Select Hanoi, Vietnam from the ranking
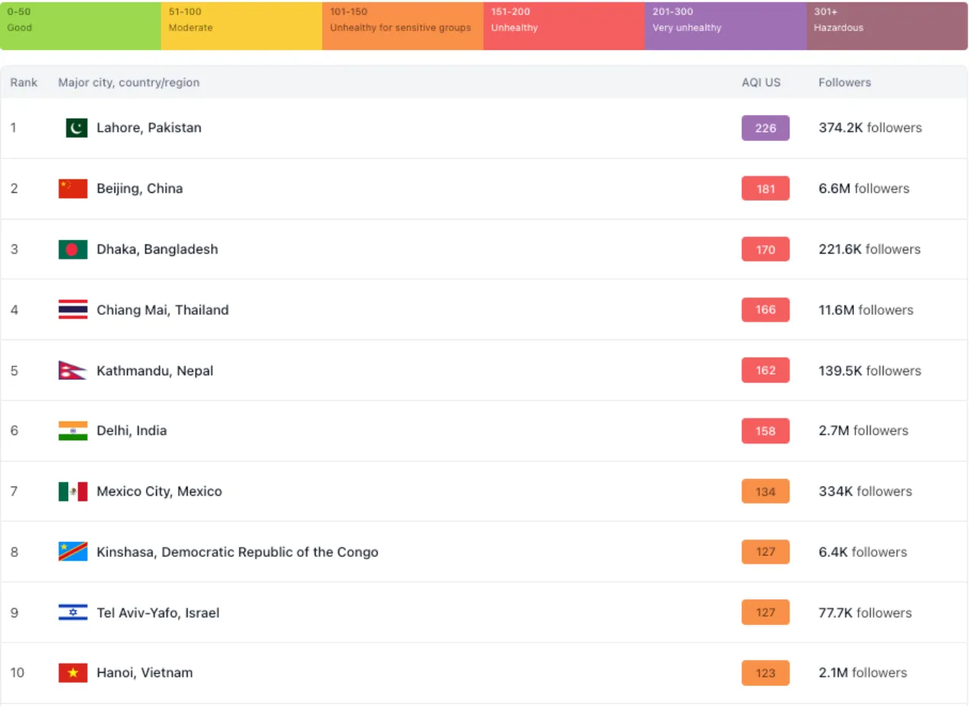Viewport: 969px width, 706px height. 145,673
